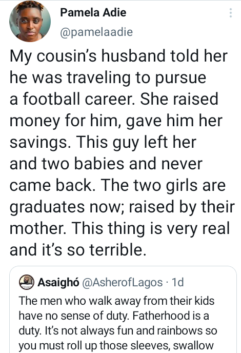Open the three-dot more options menu
This screenshot has width=241, height=353.
pos(230,13)
